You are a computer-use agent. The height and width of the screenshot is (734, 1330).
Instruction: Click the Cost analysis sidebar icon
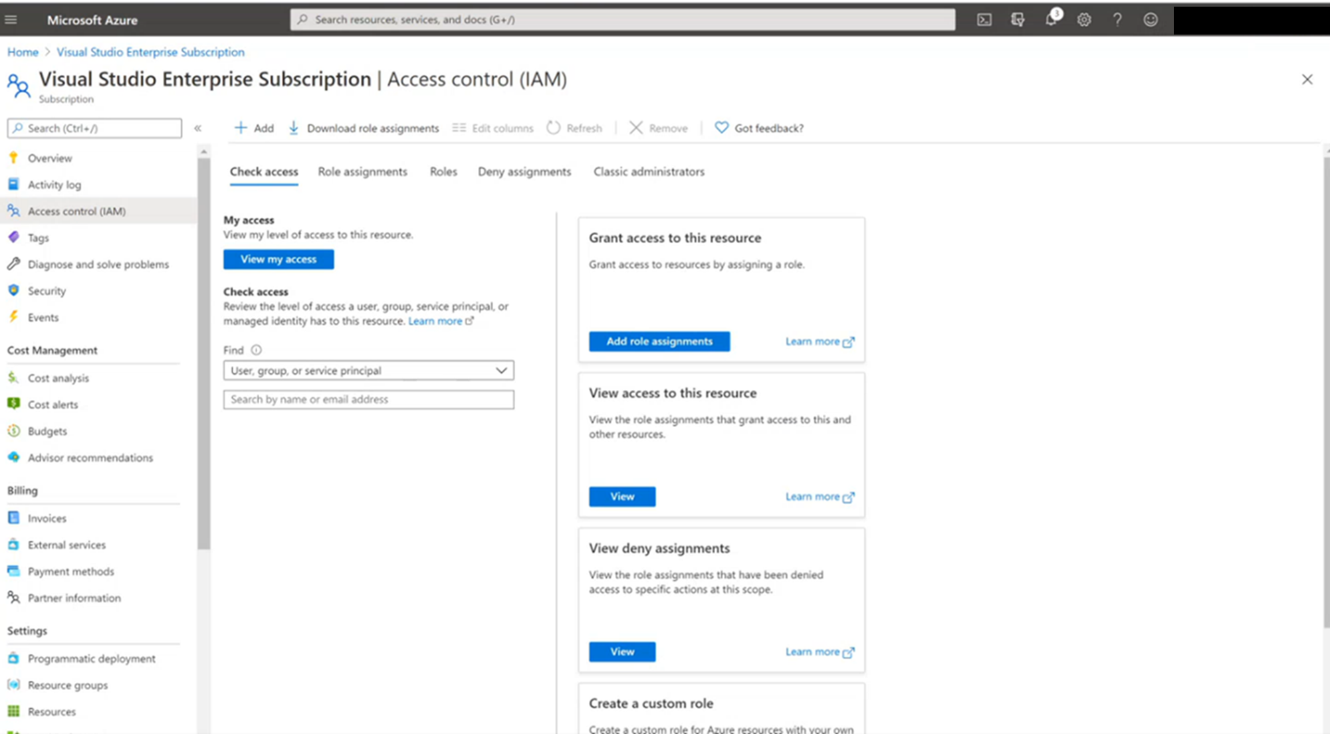click(x=13, y=377)
